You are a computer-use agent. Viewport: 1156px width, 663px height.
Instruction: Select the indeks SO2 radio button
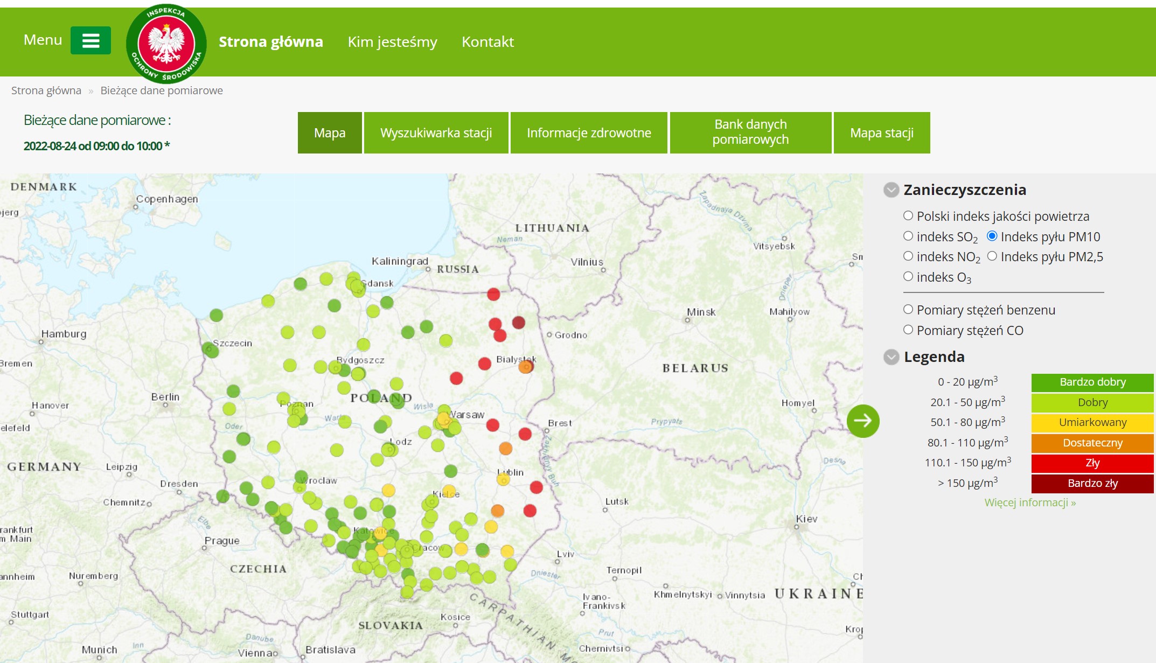click(908, 236)
